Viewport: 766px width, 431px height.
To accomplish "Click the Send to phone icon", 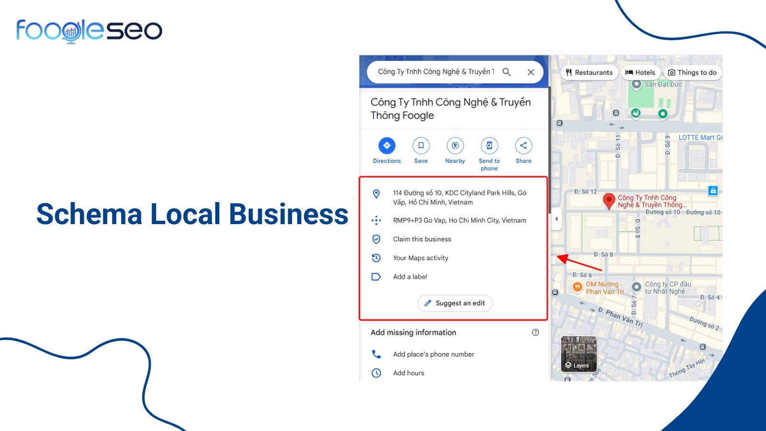I will (489, 146).
